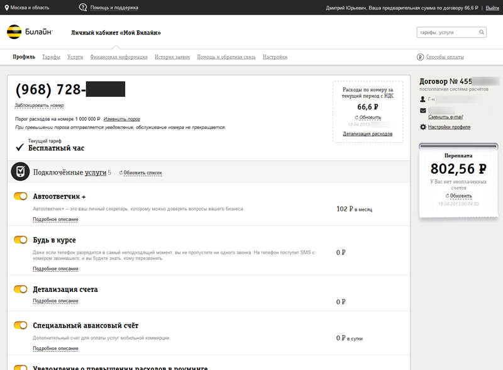Toggle the roaming expense notification switch

coord(21,367)
